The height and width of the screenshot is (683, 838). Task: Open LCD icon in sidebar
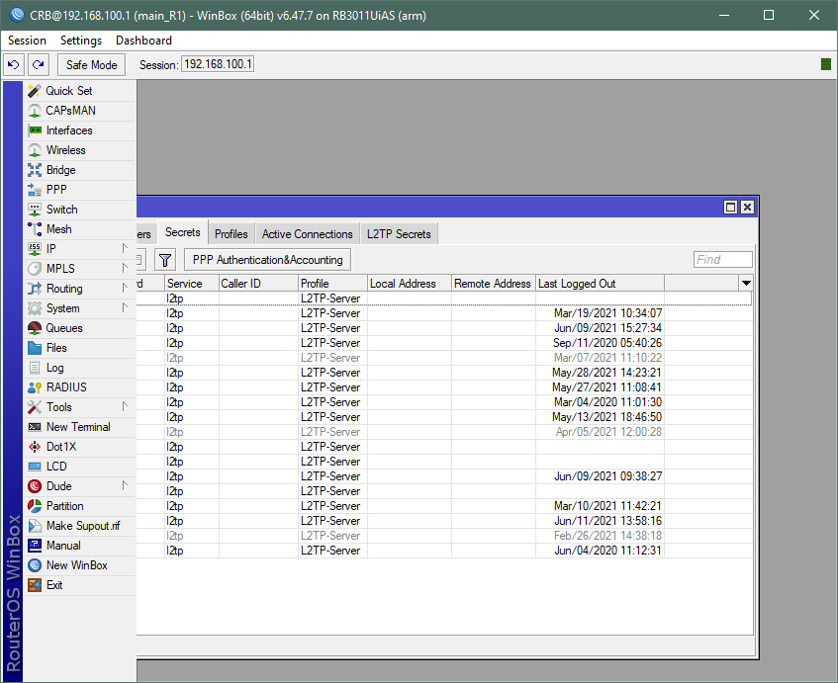pyautogui.click(x=35, y=467)
